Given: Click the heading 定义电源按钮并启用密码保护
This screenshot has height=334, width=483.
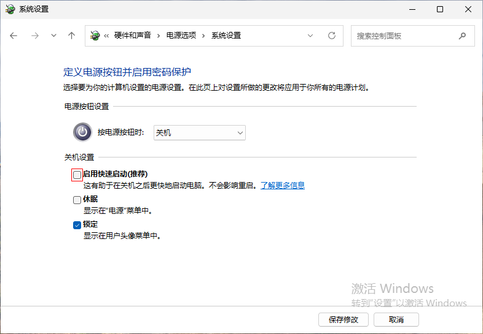Looking at the screenshot, I should 127,72.
